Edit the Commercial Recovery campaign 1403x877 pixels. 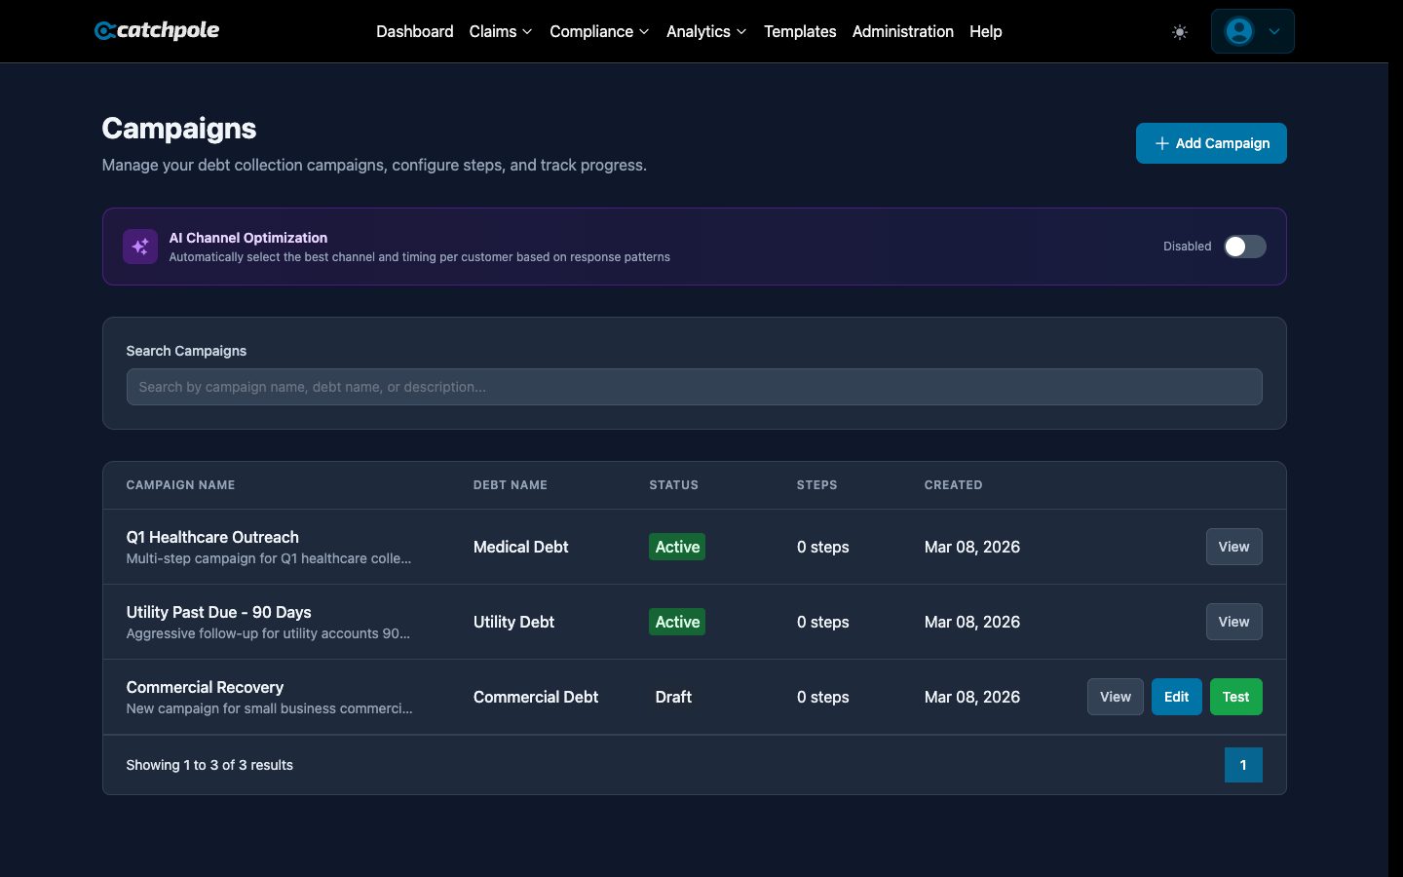[1176, 697]
